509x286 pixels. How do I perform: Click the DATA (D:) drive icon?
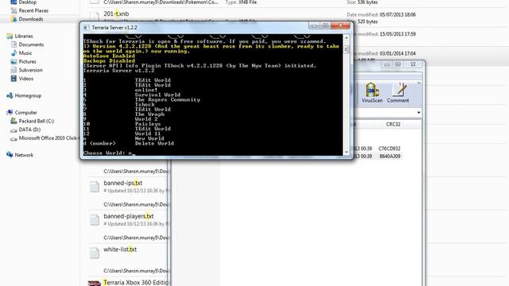14,129
